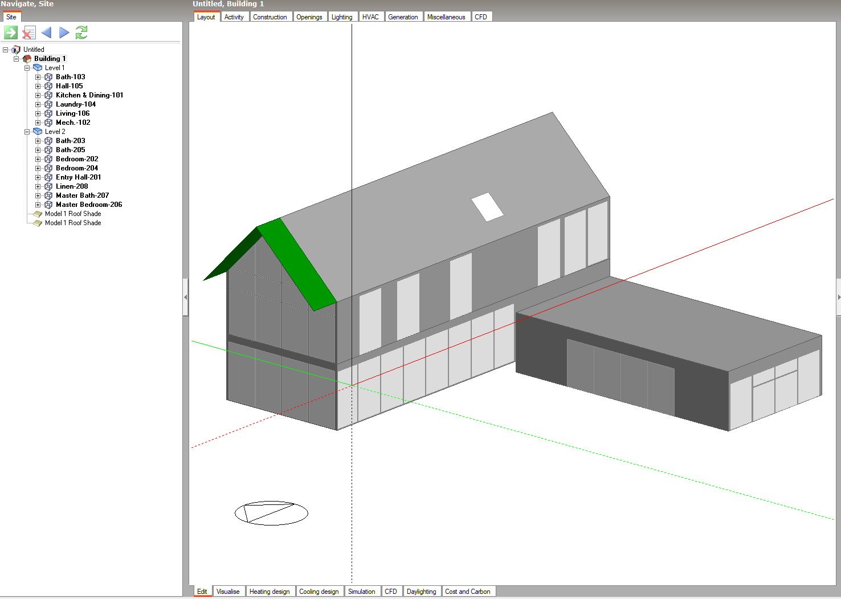
Task: Click the green refresh navigator icon
Action: tap(81, 32)
